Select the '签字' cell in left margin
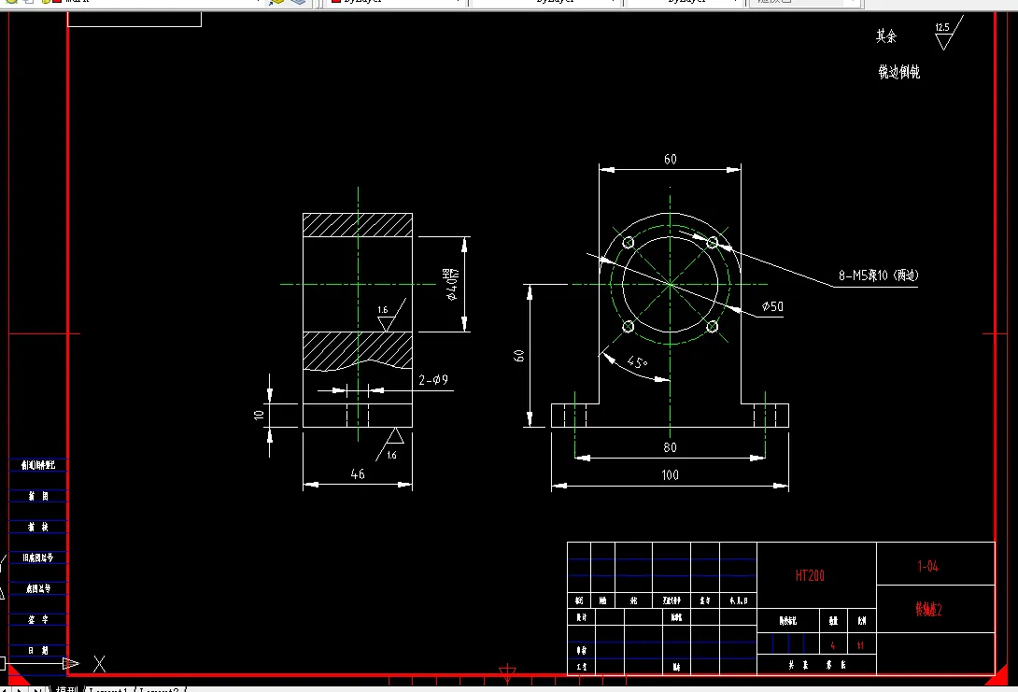 coord(38,619)
